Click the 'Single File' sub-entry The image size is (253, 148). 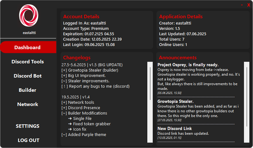coord(80,119)
